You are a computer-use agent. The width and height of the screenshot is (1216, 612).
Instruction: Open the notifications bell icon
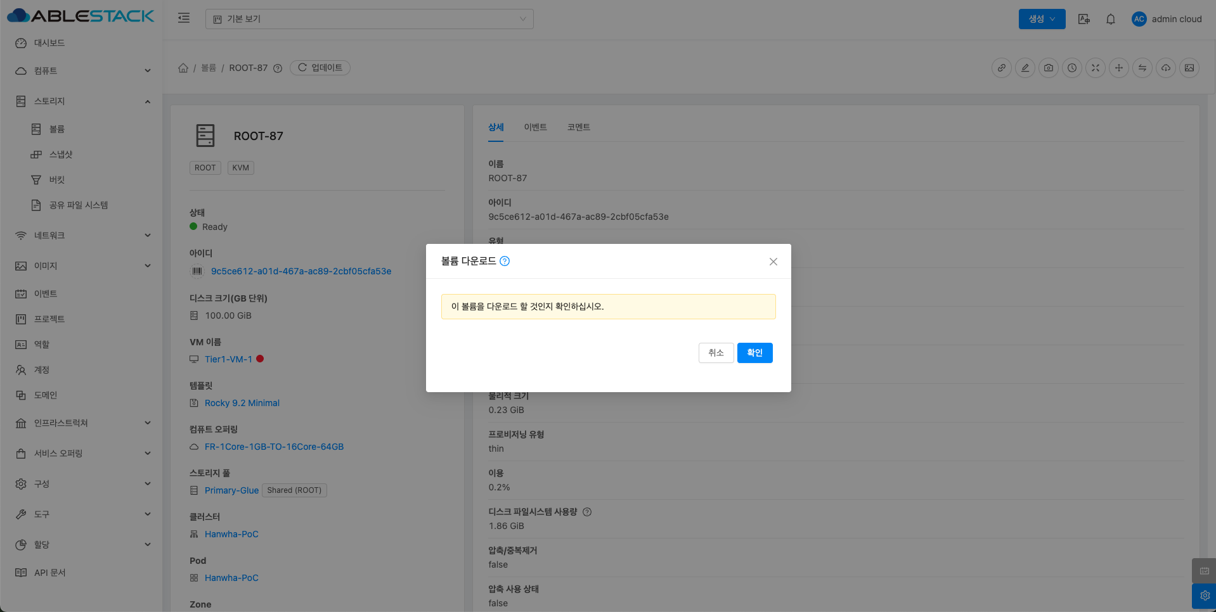pos(1111,19)
